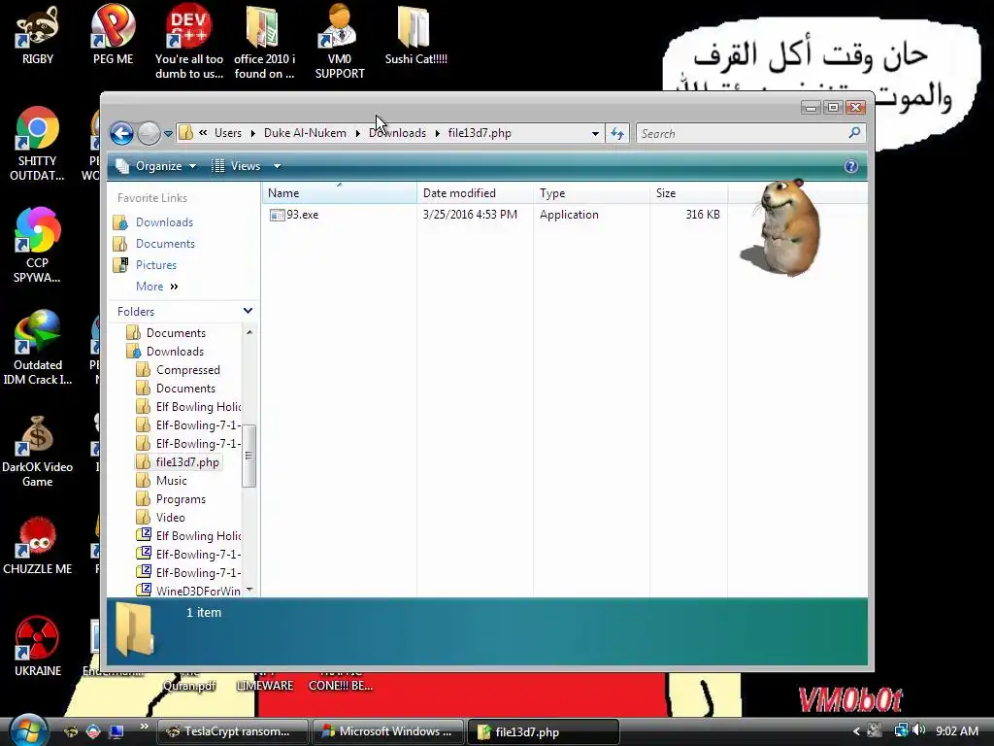Select WineD3DForWin archive in the tree

tap(198, 591)
